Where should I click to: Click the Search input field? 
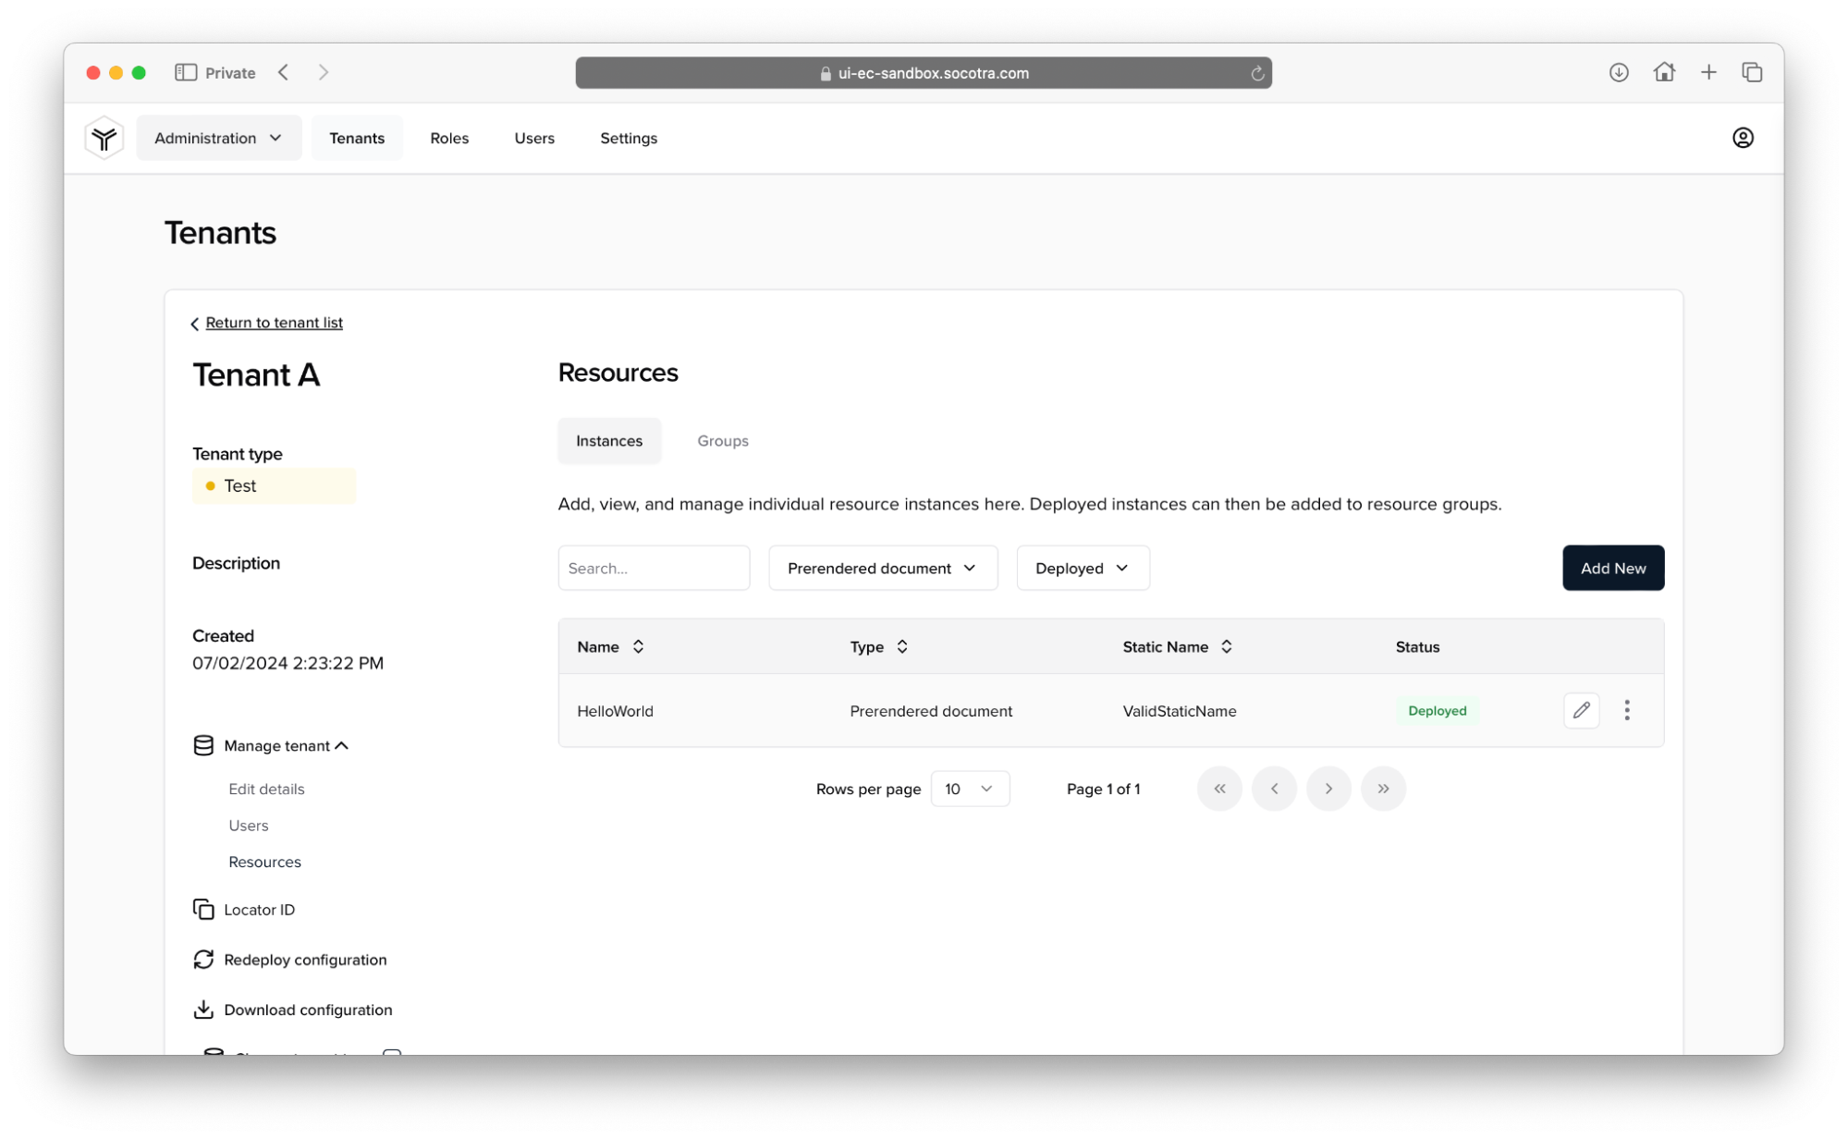tap(654, 568)
